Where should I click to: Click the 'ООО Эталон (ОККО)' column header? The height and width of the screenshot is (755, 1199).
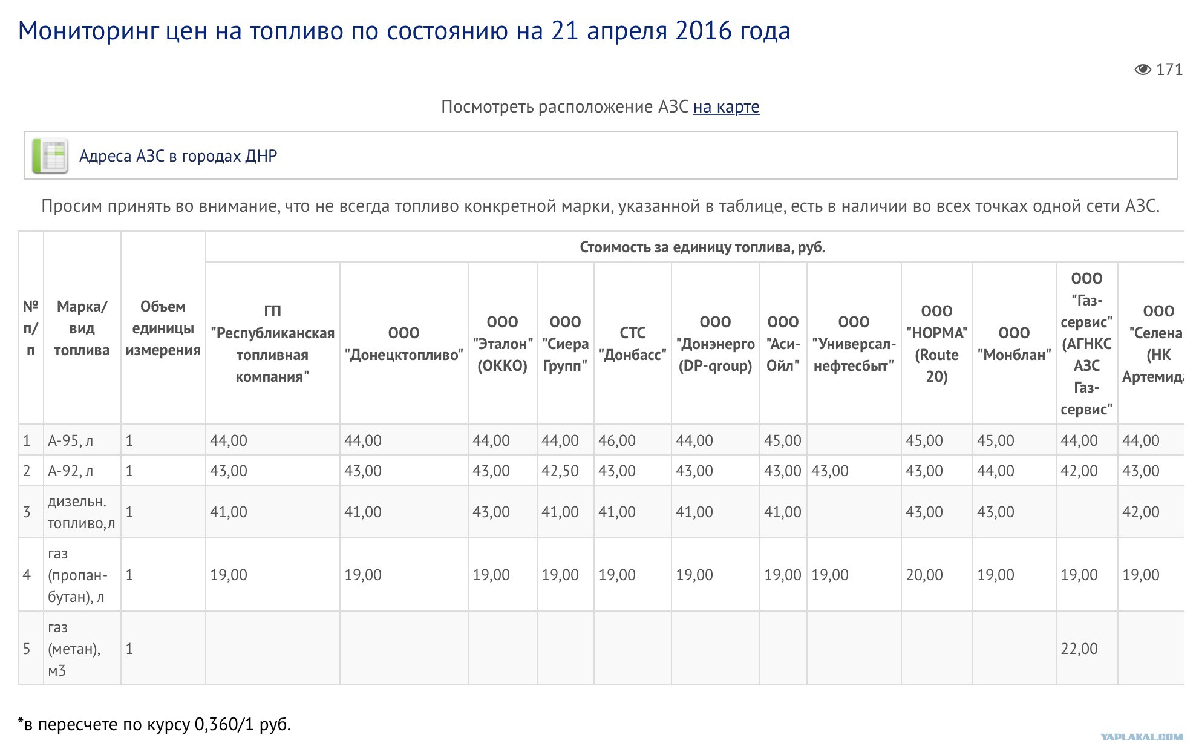coord(503,344)
